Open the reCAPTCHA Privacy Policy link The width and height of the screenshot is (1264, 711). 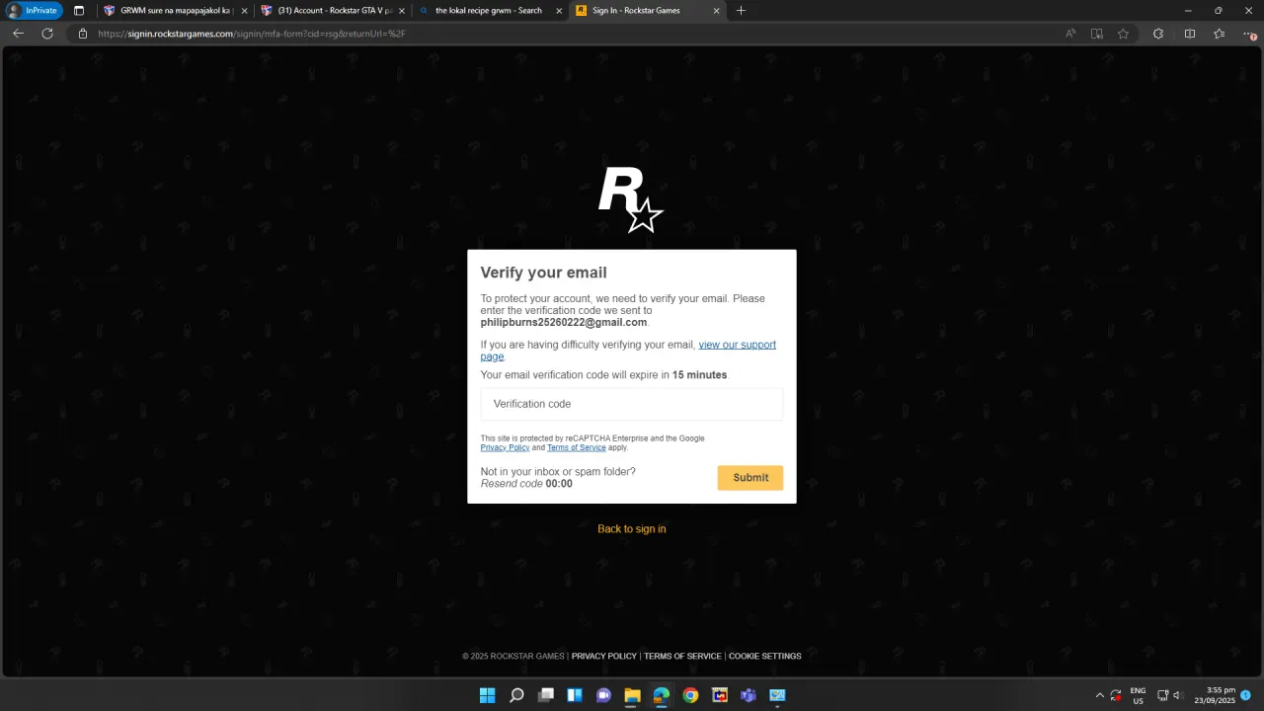505,448
